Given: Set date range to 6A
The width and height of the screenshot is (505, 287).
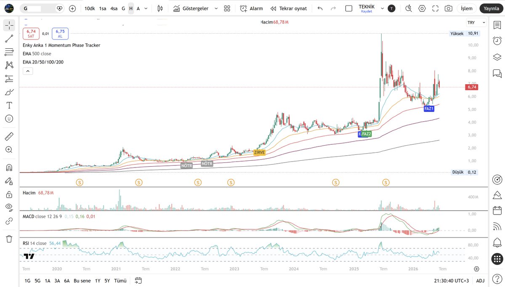Looking at the screenshot, I should (67, 281).
